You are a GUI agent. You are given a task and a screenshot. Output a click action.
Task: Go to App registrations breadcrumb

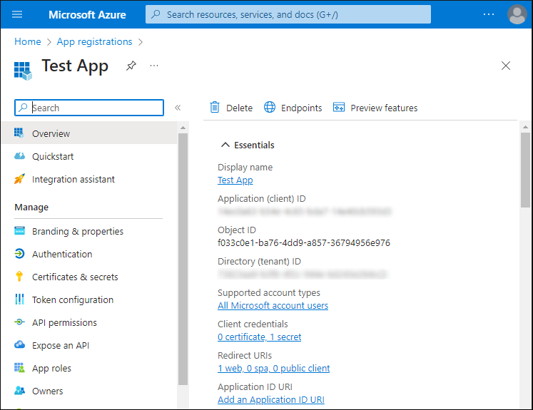pos(94,41)
